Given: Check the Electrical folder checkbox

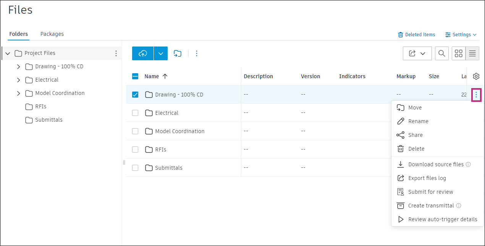Looking at the screenshot, I should coord(135,113).
